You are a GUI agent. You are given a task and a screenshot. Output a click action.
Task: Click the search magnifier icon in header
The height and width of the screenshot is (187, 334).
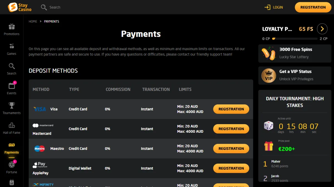tap(44, 7)
